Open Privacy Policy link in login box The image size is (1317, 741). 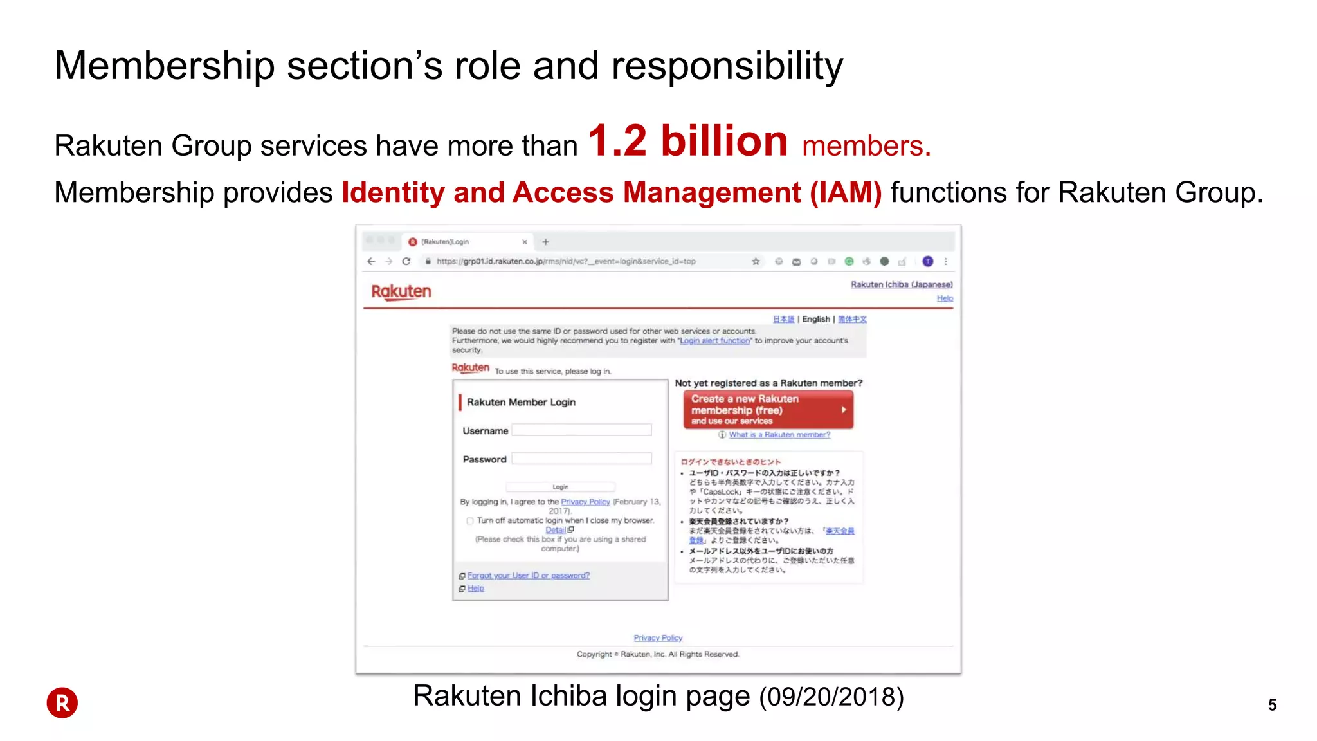pyautogui.click(x=585, y=502)
